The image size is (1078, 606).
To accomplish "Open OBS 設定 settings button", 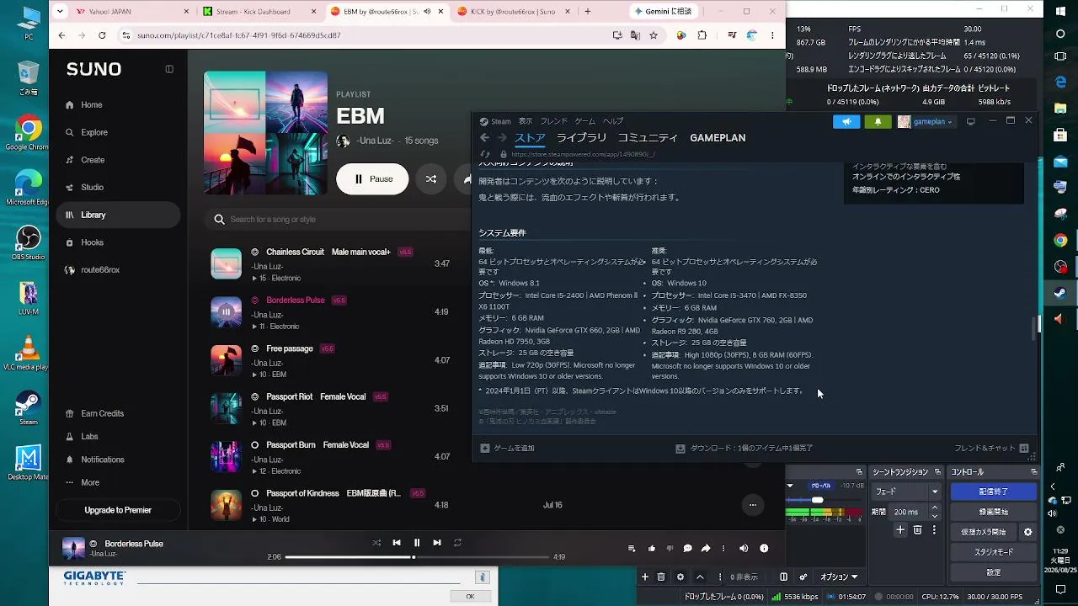I will click(994, 572).
